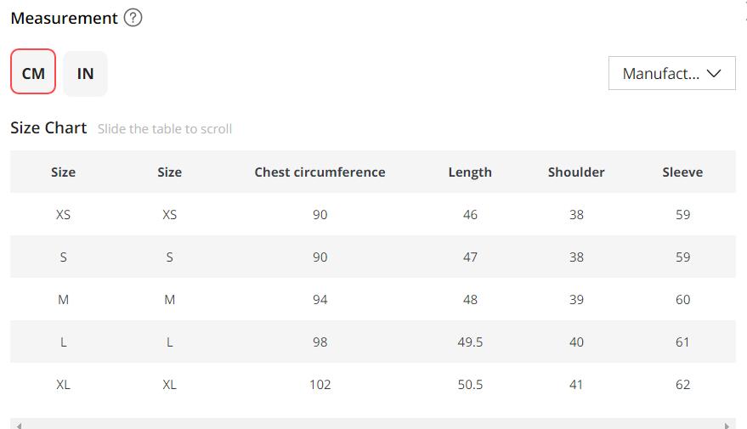Image resolution: width=747 pixels, height=429 pixels.
Task: Click the dropdown chevron arrow
Action: point(715,74)
